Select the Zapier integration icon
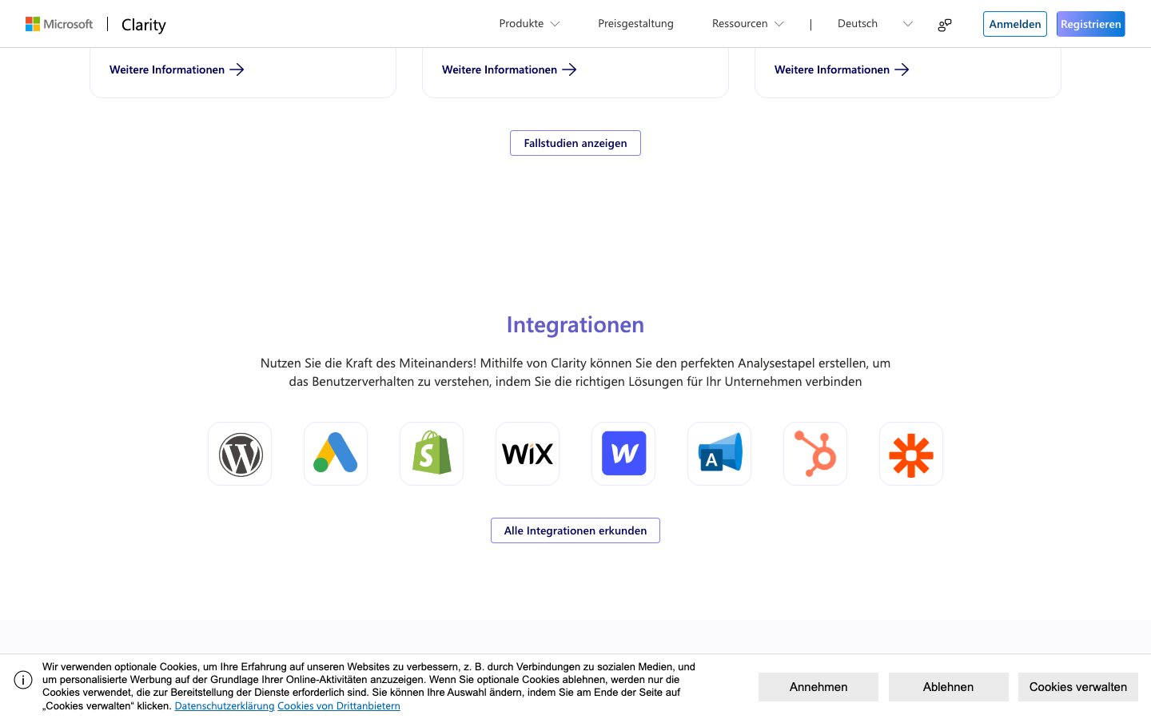This screenshot has height=719, width=1151. pos(911,454)
